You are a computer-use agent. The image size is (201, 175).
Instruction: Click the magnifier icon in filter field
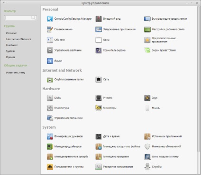pyautogui.click(x=33, y=18)
